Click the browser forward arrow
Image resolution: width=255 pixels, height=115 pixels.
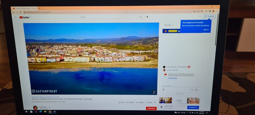(17, 12)
